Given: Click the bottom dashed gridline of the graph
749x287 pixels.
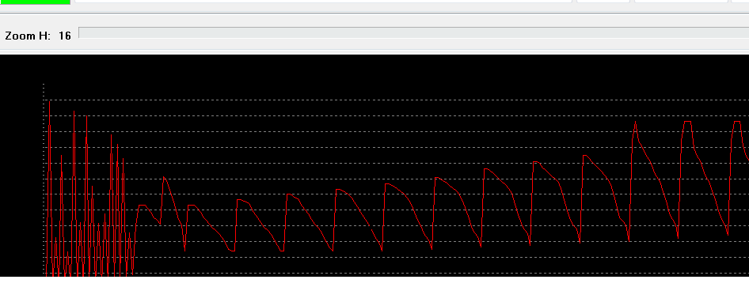Looking at the screenshot, I should click(396, 274).
